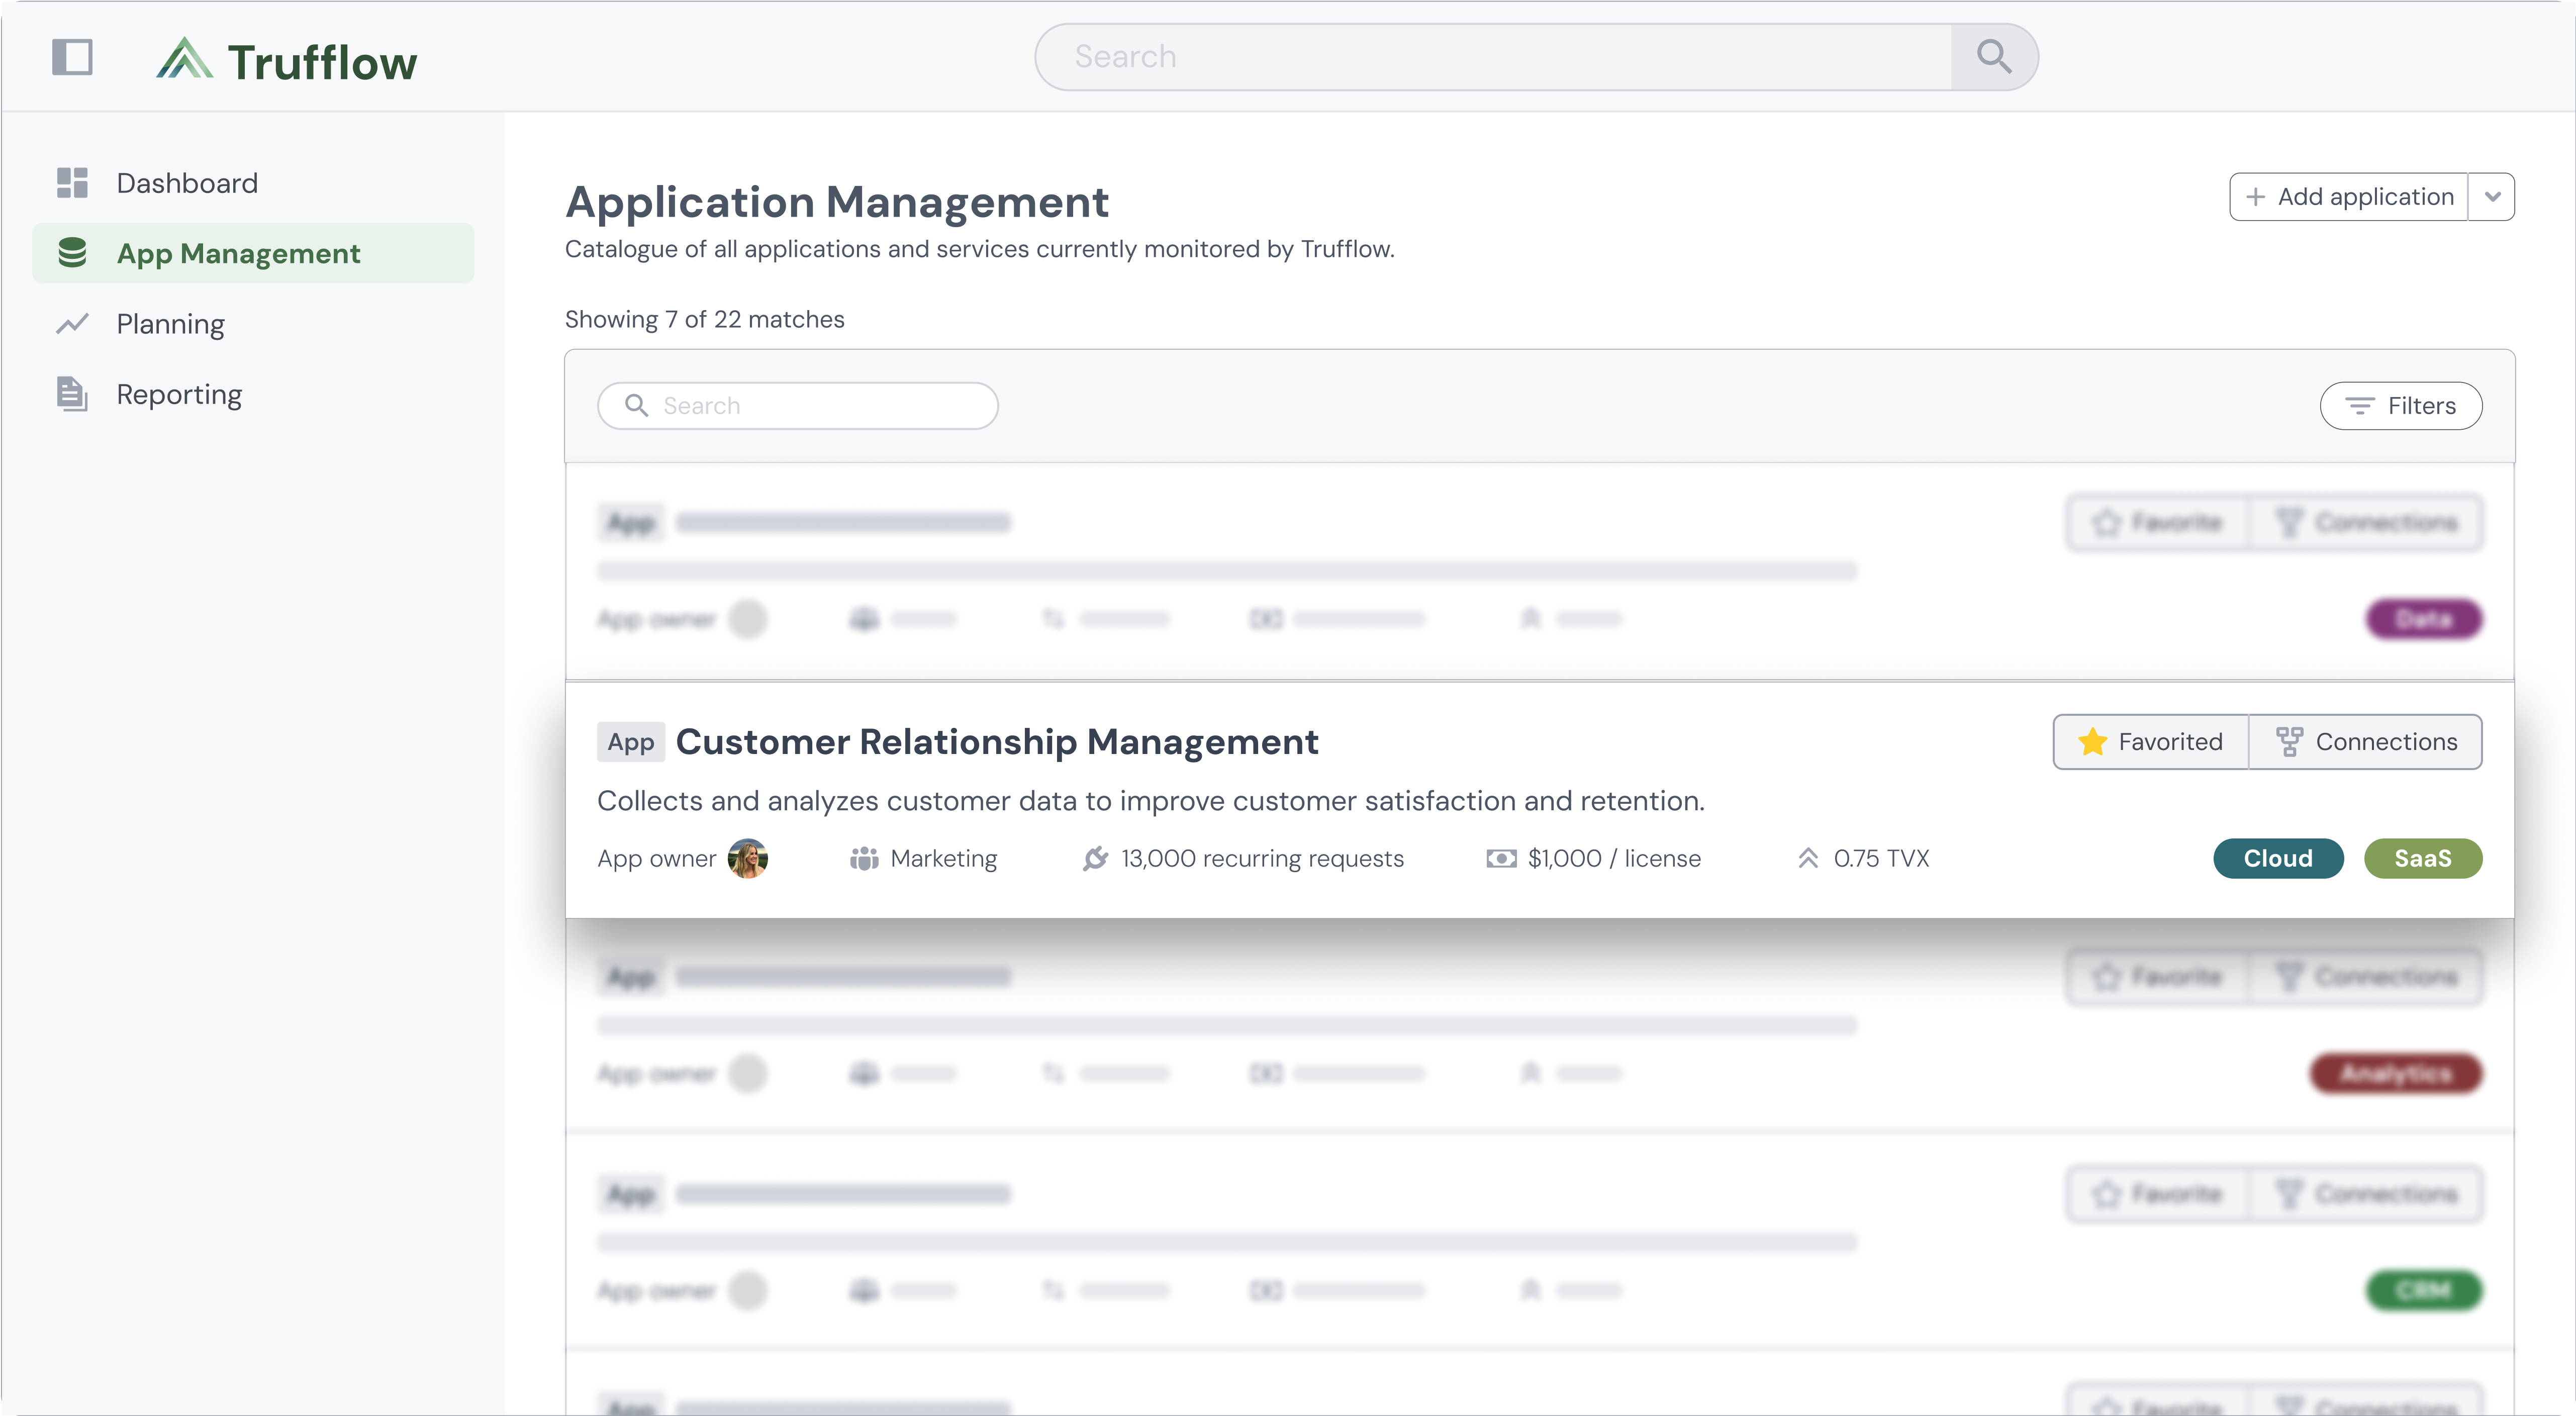Open Connections on the CRM-tagged app card
Screen dimensions: 2576x1416
coord(2366,1194)
